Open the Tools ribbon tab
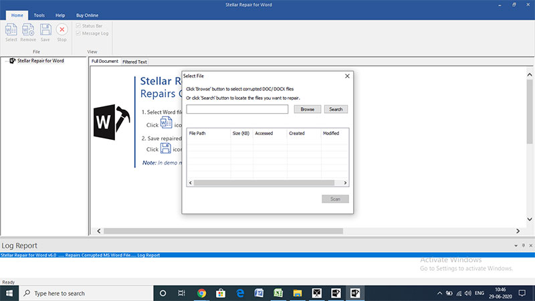The height and width of the screenshot is (301, 535). [39, 15]
